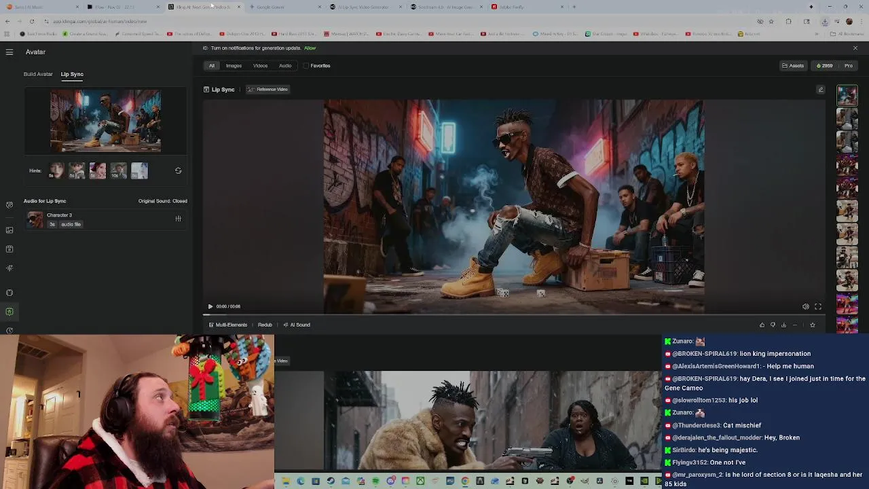Viewport: 869px width, 489px height.
Task: Filter results by Audio
Action: (285, 66)
